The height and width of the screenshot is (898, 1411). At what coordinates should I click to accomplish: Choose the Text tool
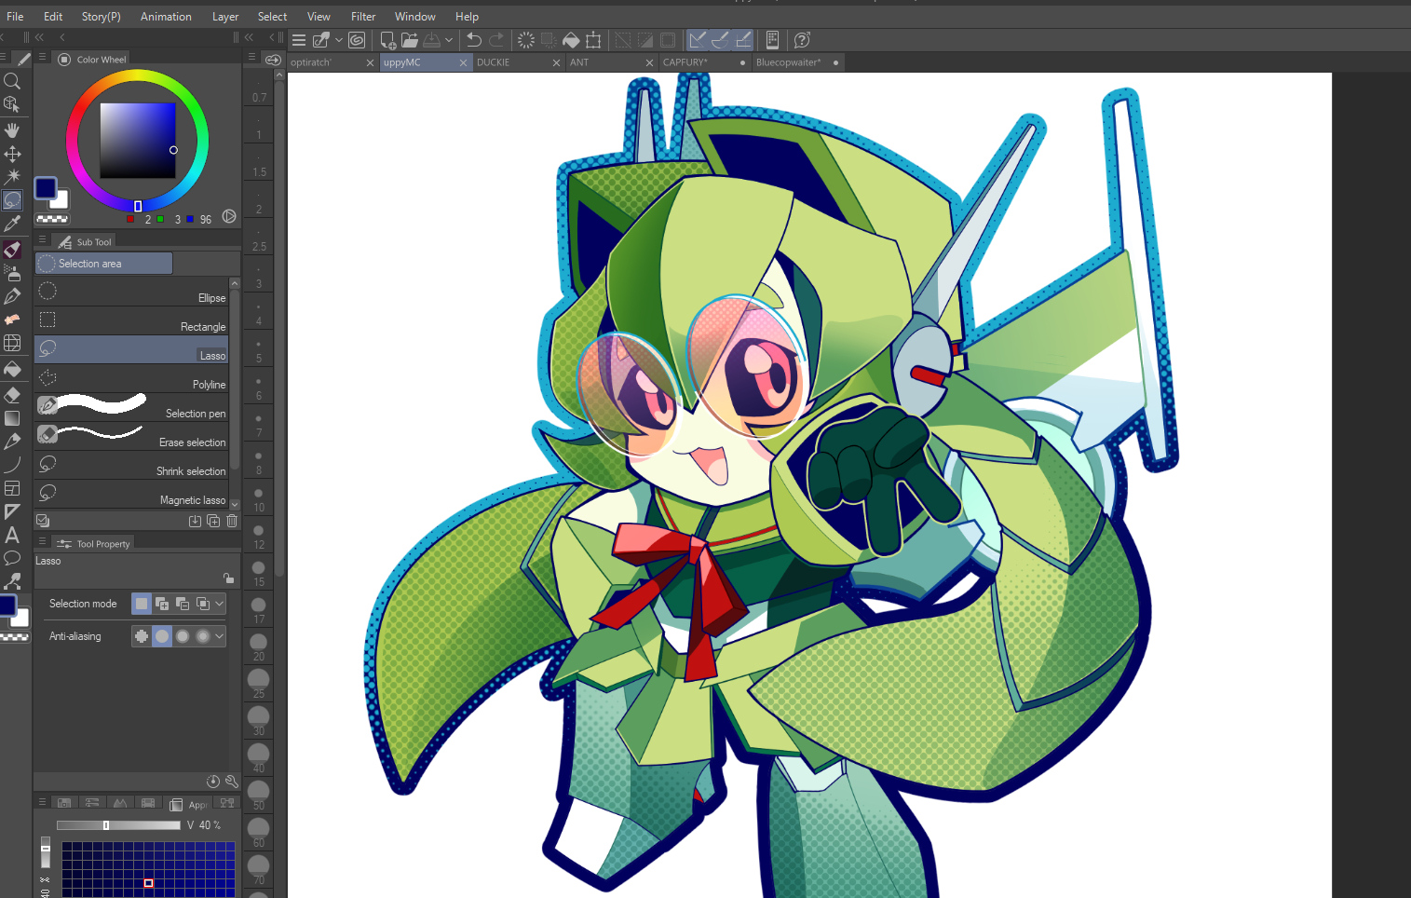pos(12,535)
